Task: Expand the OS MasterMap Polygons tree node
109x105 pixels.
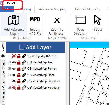Action: pos(9,87)
